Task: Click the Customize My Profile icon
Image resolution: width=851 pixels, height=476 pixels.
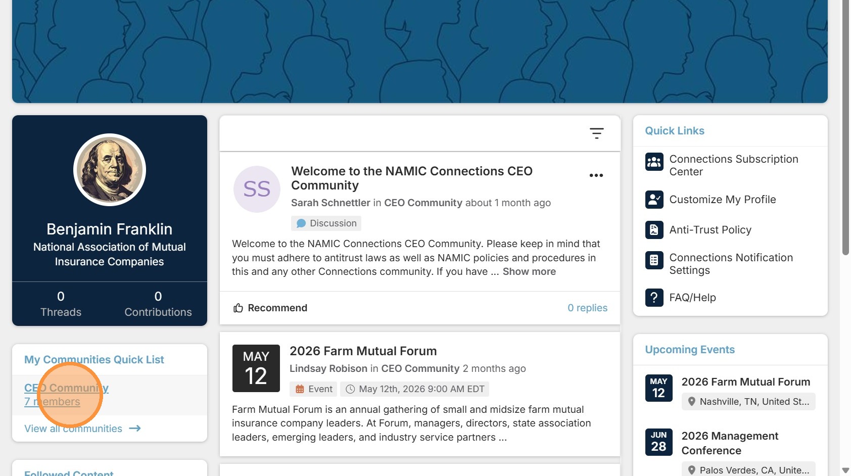Action: click(654, 200)
